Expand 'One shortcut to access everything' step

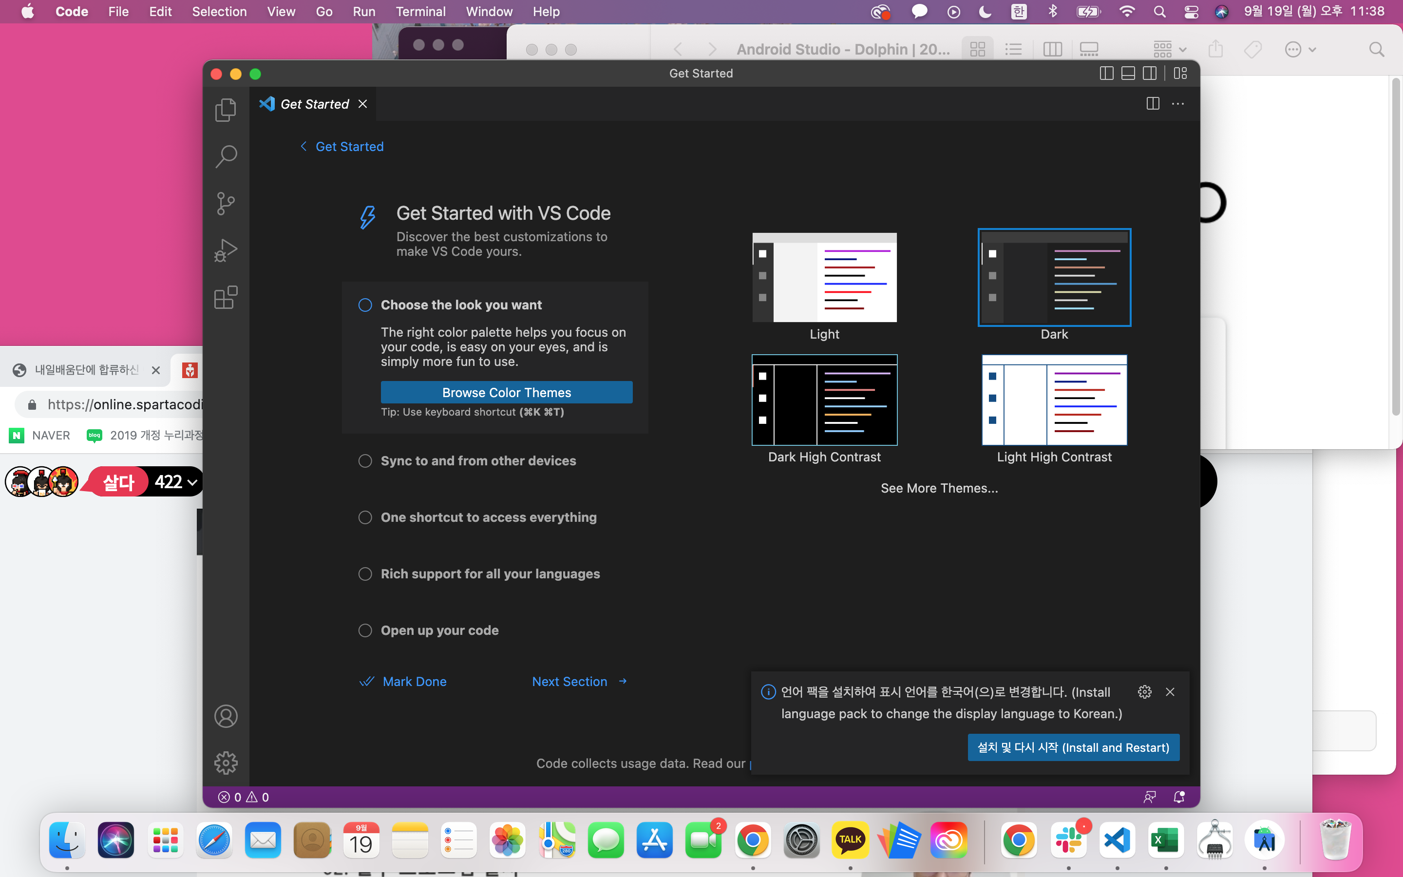(x=488, y=517)
